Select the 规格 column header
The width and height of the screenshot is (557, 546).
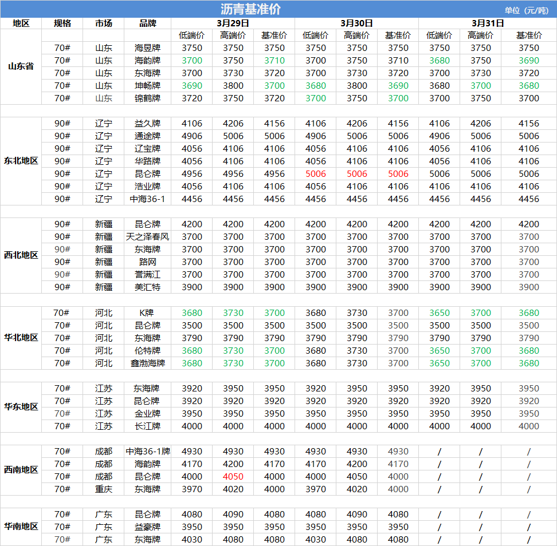pyautogui.click(x=62, y=23)
